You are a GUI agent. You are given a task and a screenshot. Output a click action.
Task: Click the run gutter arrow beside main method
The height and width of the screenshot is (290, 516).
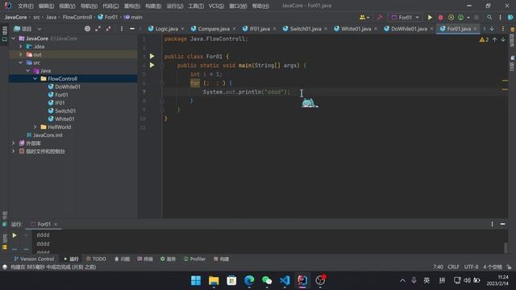(x=152, y=65)
